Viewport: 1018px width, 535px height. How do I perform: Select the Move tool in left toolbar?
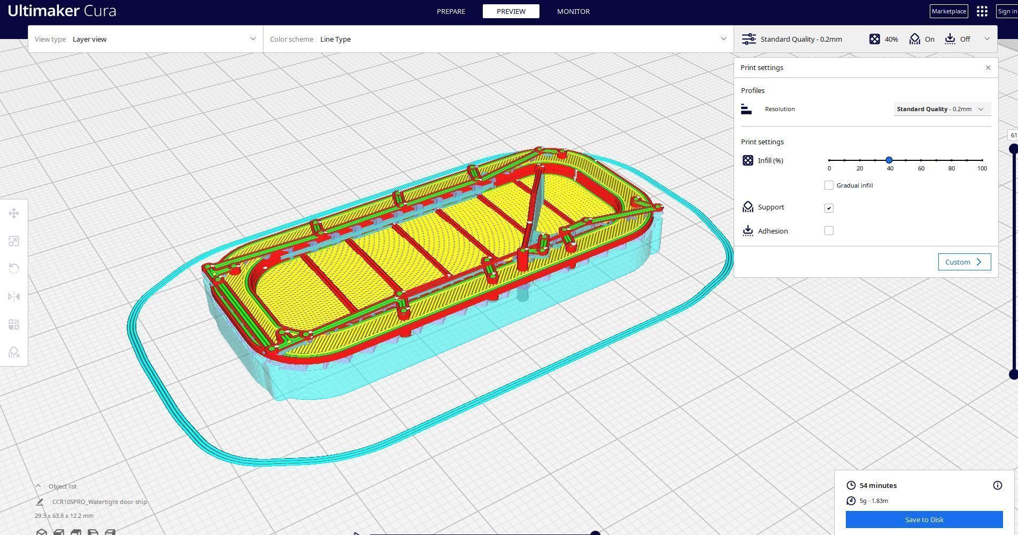pyautogui.click(x=14, y=213)
